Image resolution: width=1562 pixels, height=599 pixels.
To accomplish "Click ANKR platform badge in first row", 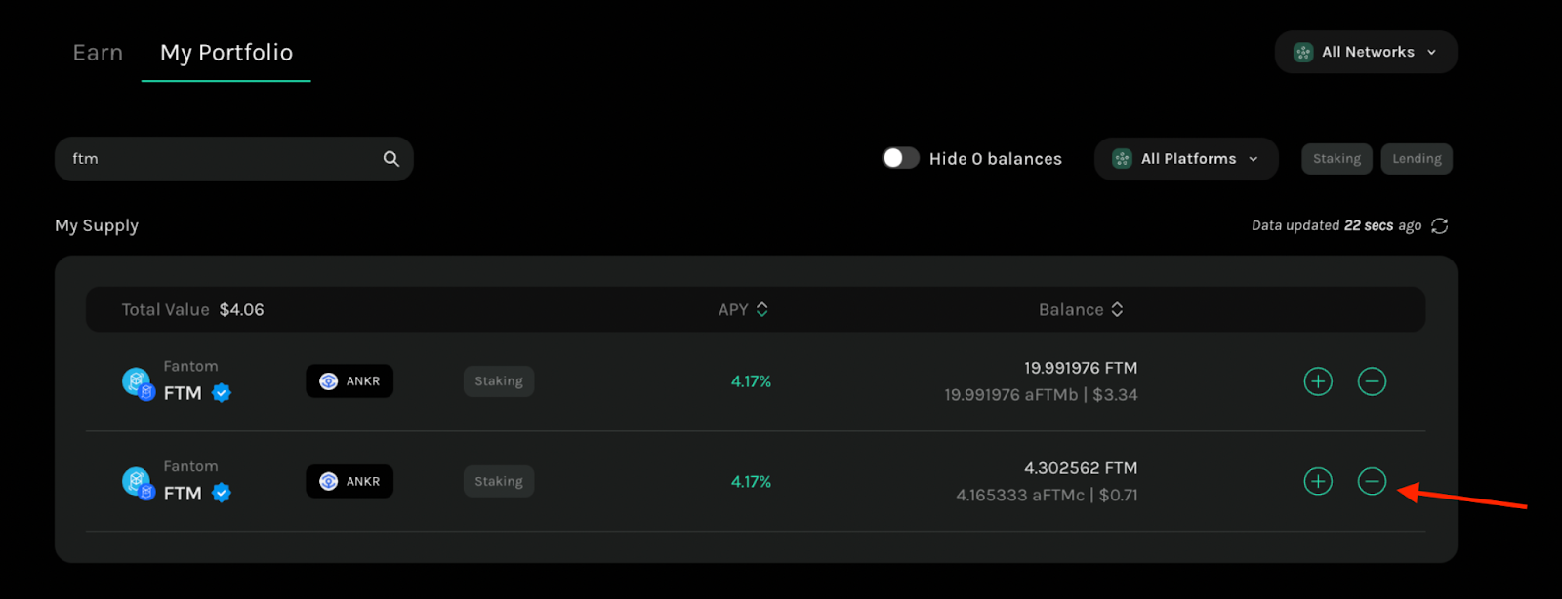I will [x=349, y=381].
